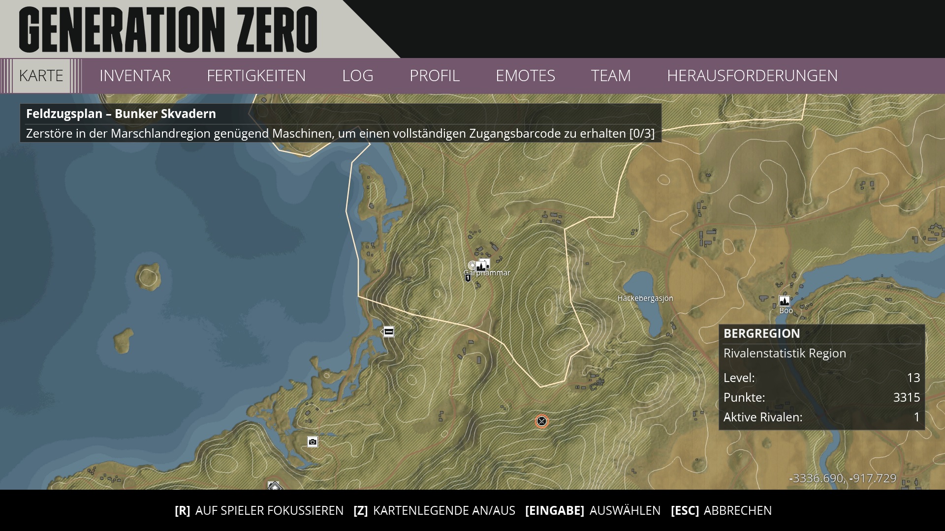The image size is (945, 531).
Task: Open the EMOTES tab
Action: coord(525,76)
